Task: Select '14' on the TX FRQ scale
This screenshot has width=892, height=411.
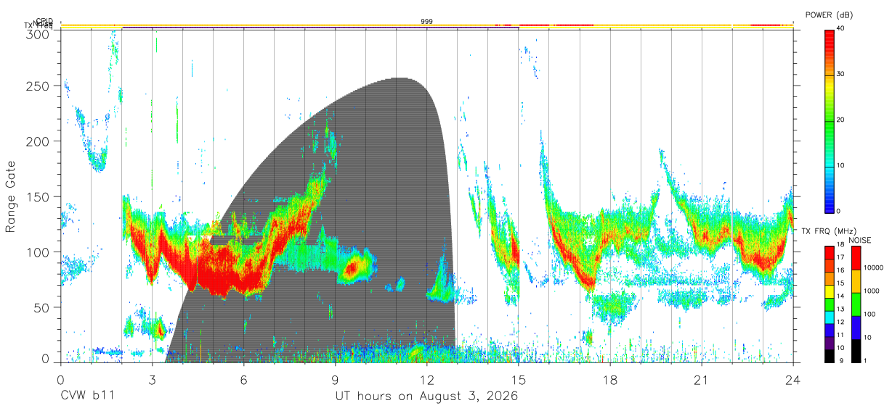Action: (841, 296)
